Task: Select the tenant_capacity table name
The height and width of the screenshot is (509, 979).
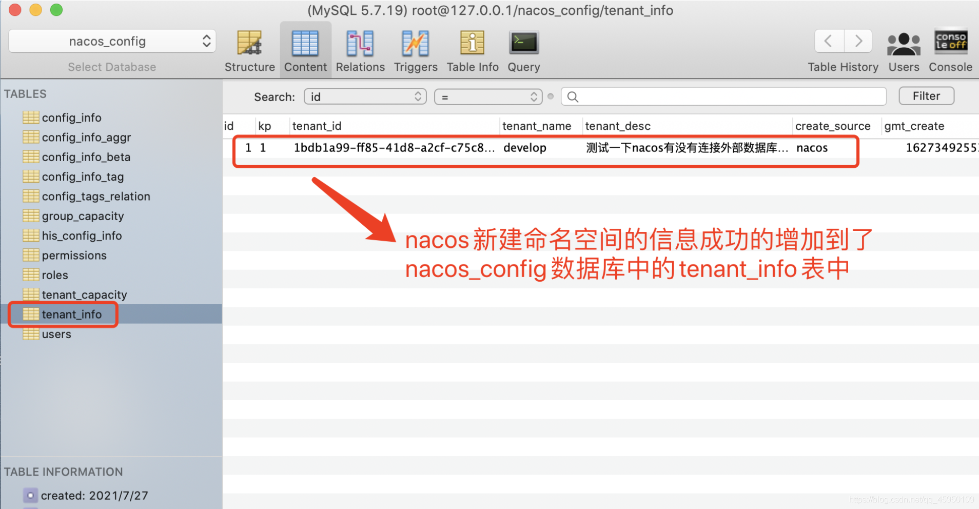Action: (84, 295)
